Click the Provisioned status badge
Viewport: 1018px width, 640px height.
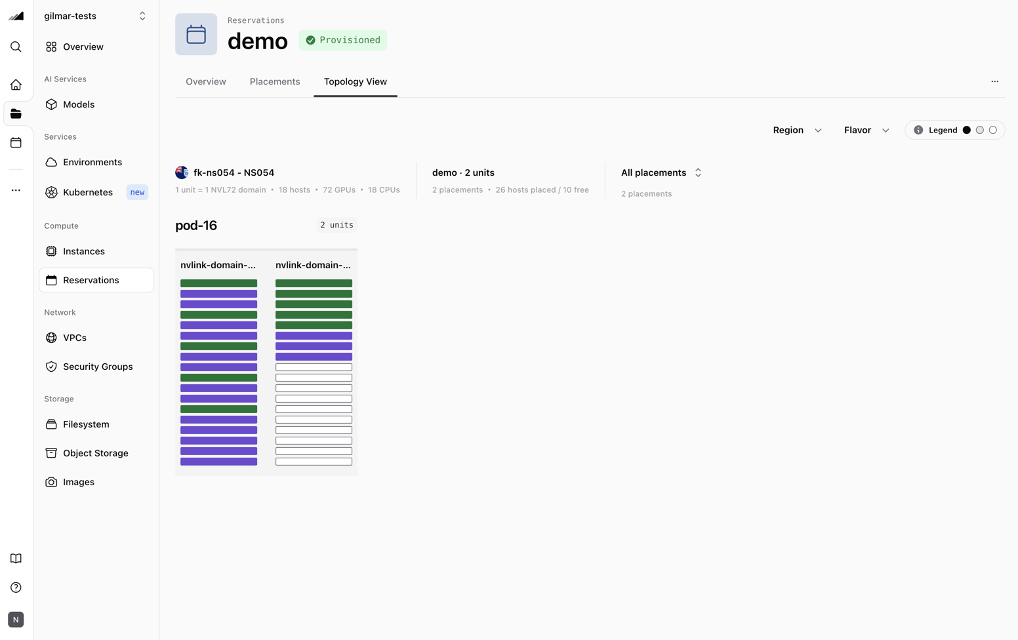point(343,41)
